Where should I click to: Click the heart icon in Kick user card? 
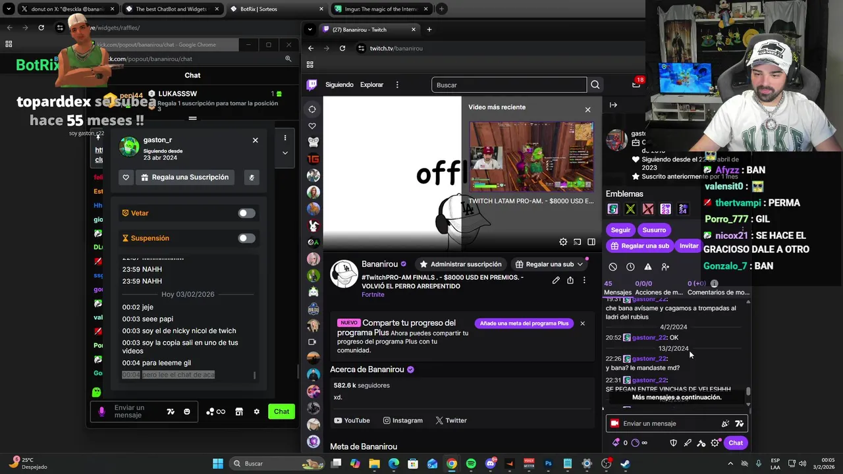(x=126, y=177)
